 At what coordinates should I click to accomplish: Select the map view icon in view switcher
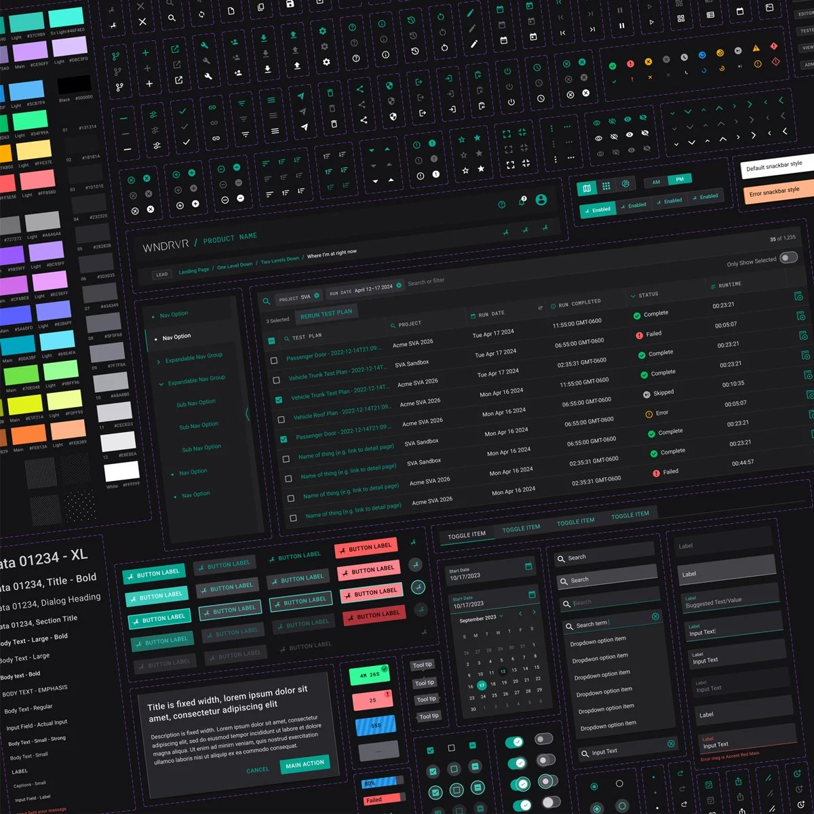pos(587,188)
